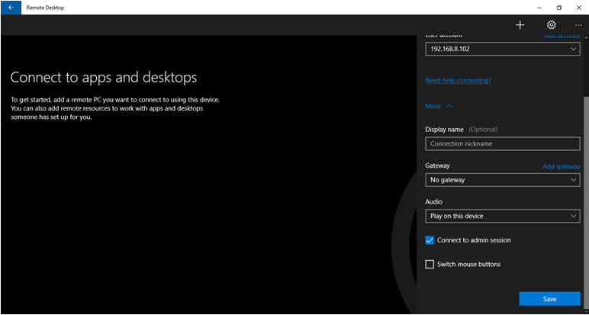Open the user account dropdown showing 192.168.8.102
Screen dimensions: 589x315
pyautogui.click(x=503, y=49)
